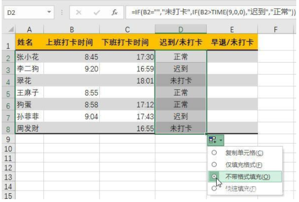Click the 8:45 clock-in time cell
Viewport: 299px width, 202px height.
point(71,57)
